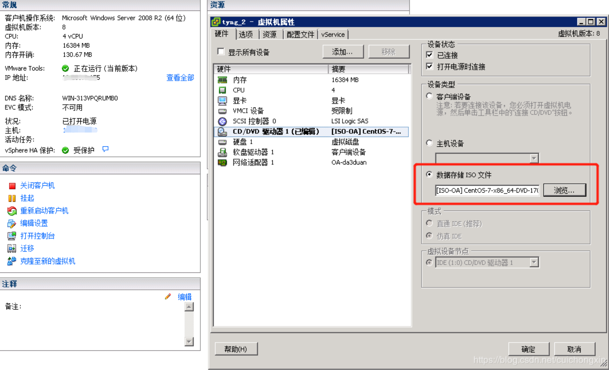Click the green VMware Tools status icon
This screenshot has width=609, height=370.
[66, 68]
